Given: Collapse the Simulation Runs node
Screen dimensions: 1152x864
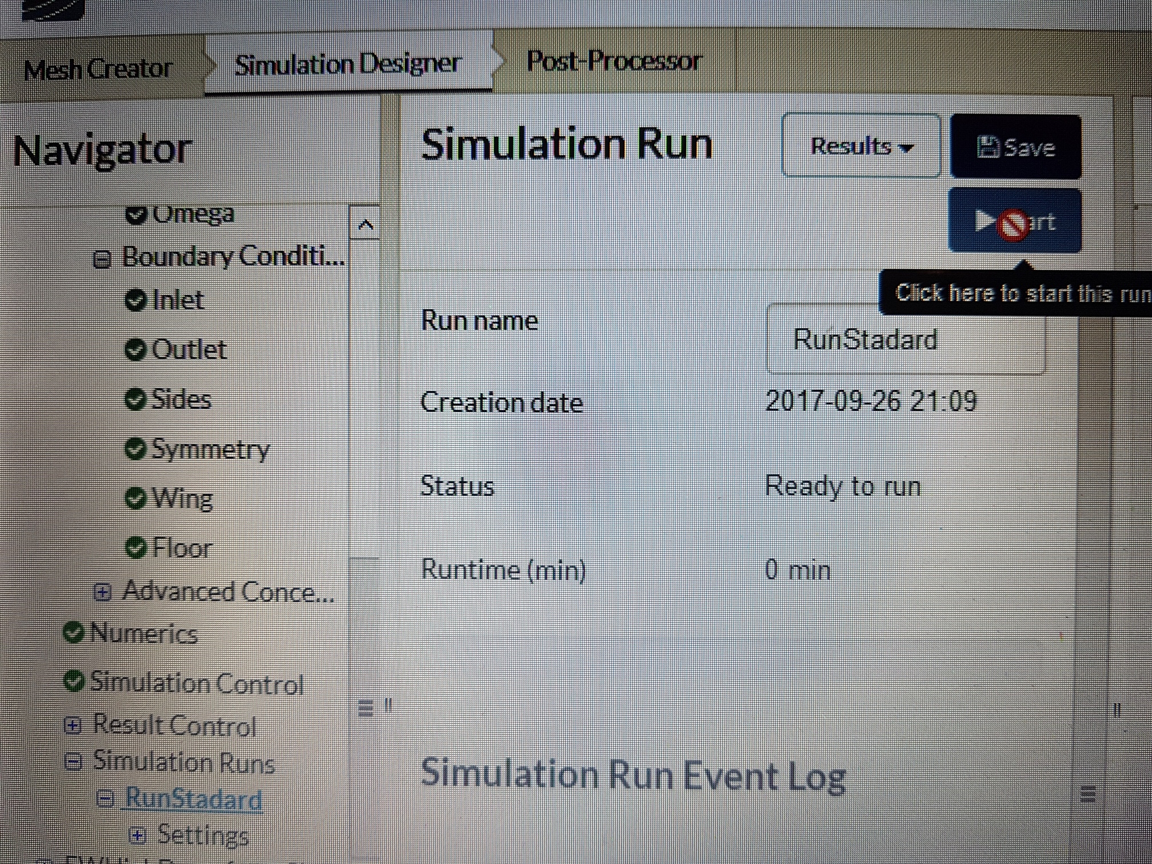Looking at the screenshot, I should 73,762.
